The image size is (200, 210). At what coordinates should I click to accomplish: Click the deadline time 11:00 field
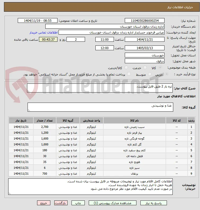coord(104,40)
